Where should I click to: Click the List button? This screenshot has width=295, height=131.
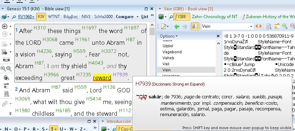(145, 17)
